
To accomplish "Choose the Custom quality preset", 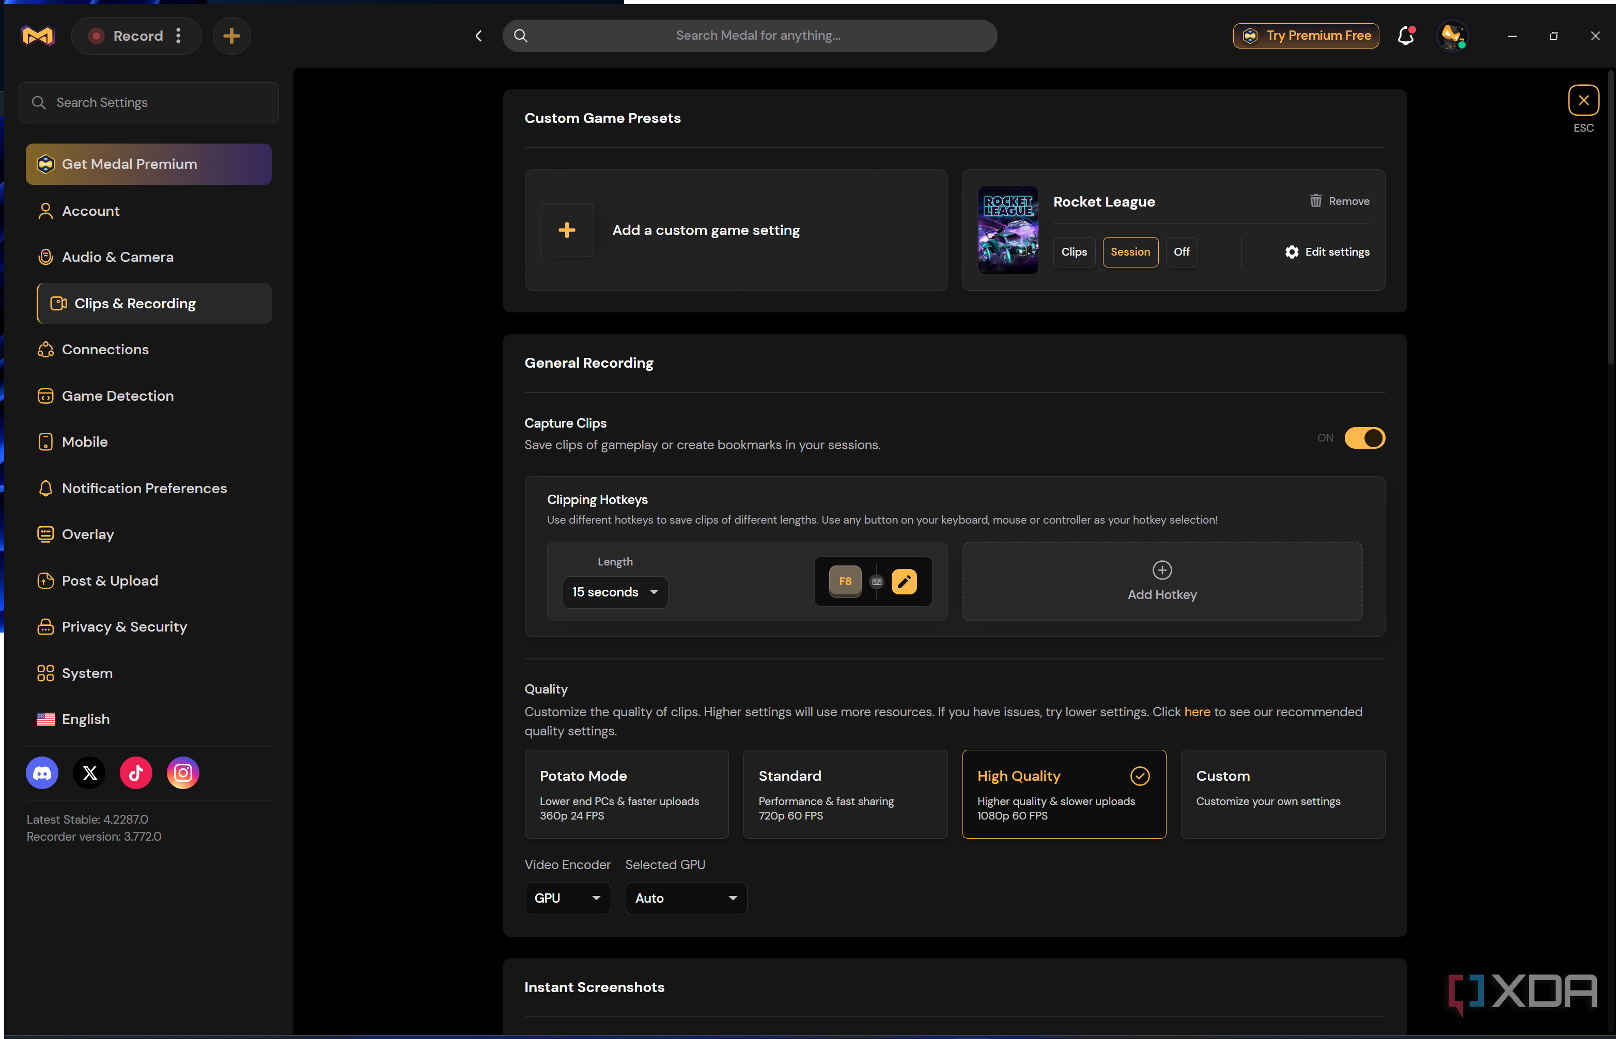I will click(x=1283, y=794).
